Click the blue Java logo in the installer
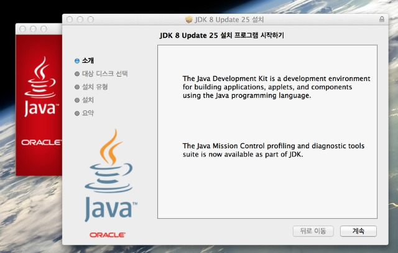398x253 pixels. click(111, 176)
